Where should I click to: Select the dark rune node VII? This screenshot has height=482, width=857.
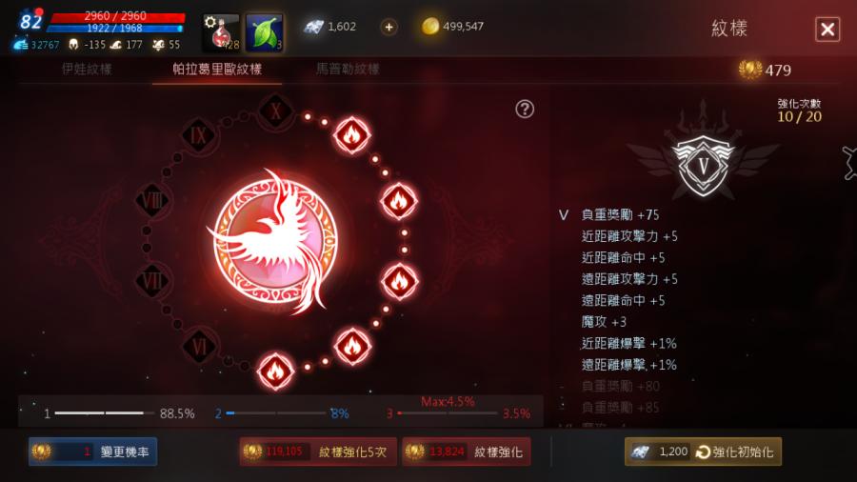[152, 282]
